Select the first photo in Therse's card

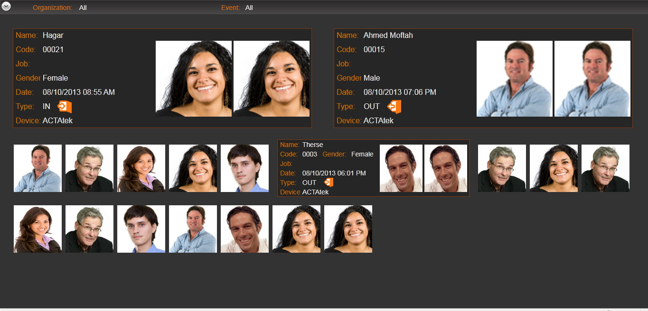(x=401, y=168)
